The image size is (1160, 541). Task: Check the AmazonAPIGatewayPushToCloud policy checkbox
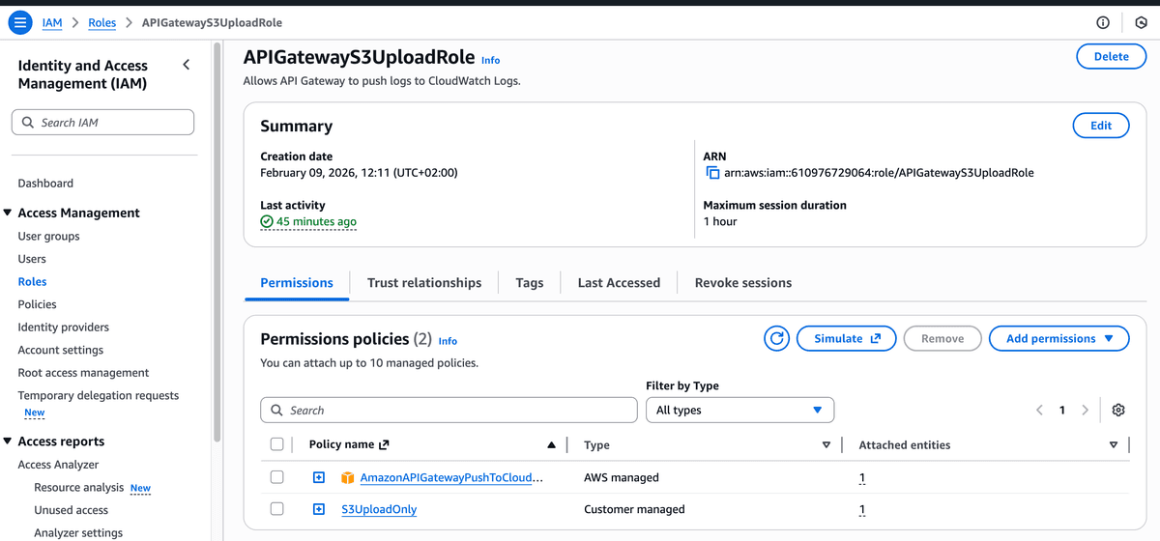(277, 477)
